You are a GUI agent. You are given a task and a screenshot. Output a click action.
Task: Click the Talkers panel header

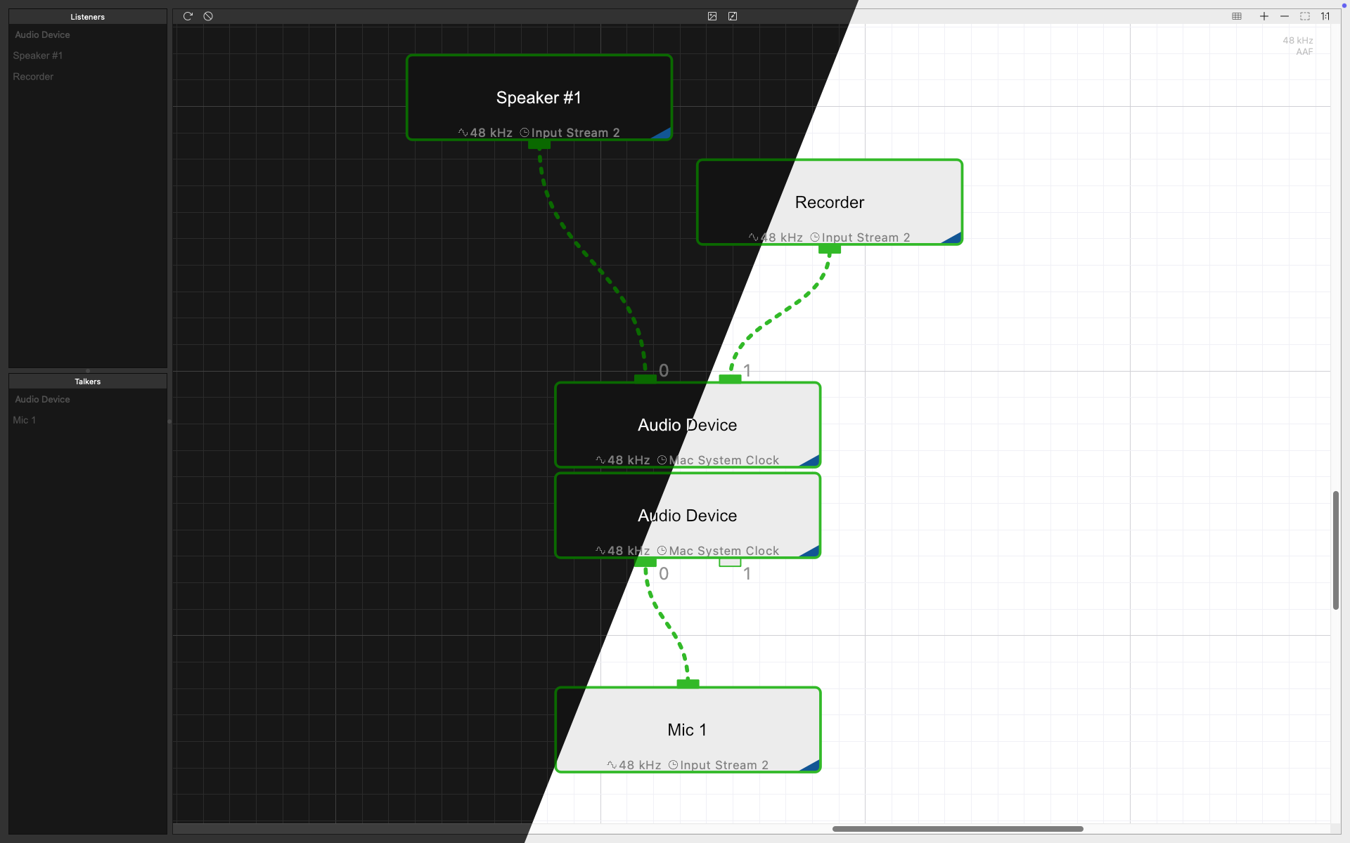pos(87,381)
